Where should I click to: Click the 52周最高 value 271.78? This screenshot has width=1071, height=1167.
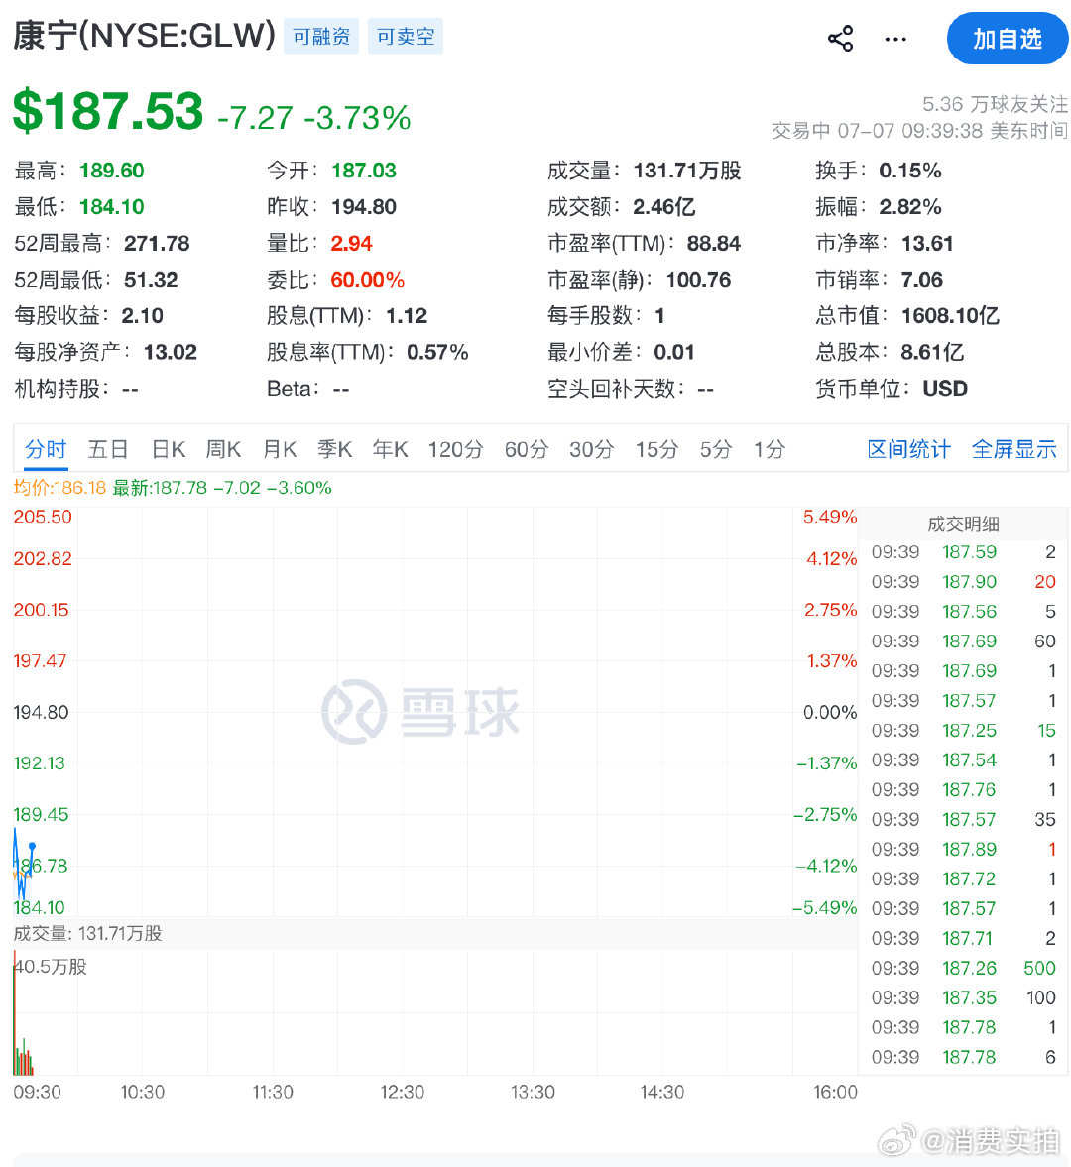[157, 243]
